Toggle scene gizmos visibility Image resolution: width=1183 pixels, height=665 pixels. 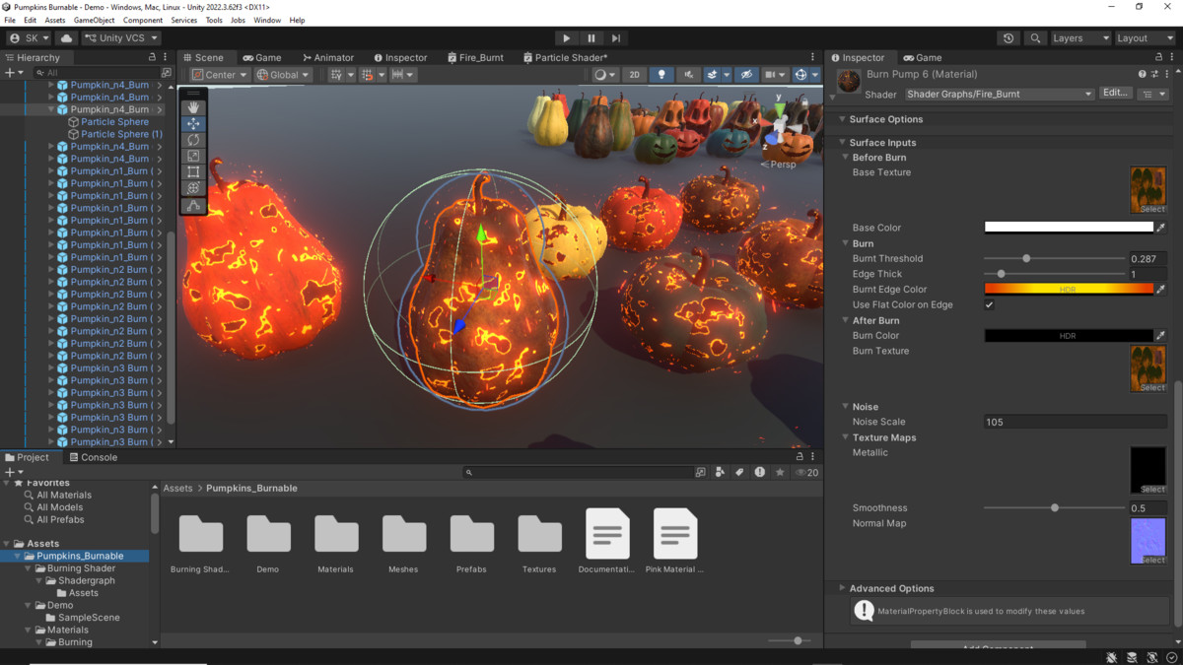(x=800, y=75)
